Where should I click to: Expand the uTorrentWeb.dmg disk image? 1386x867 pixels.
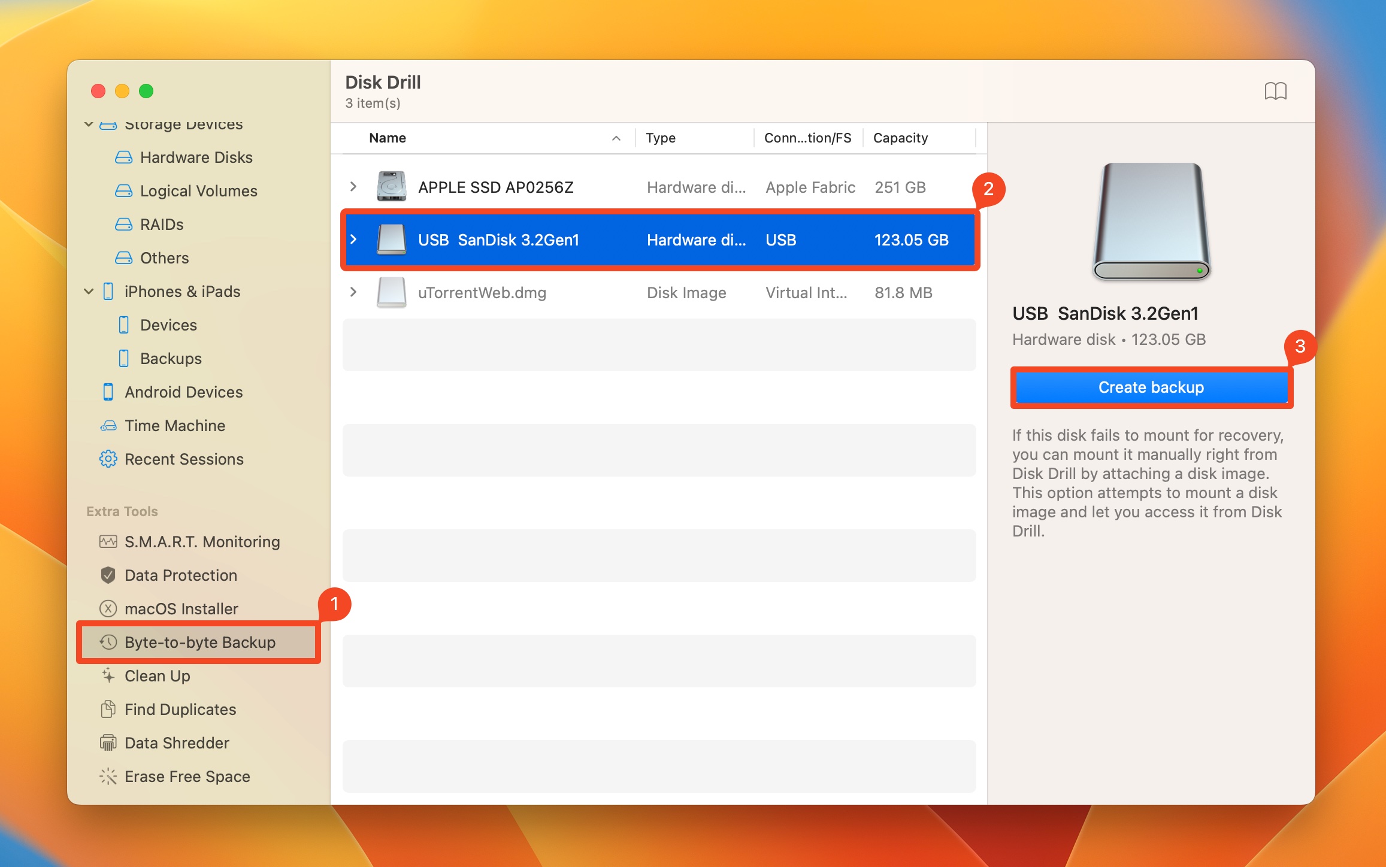point(355,293)
